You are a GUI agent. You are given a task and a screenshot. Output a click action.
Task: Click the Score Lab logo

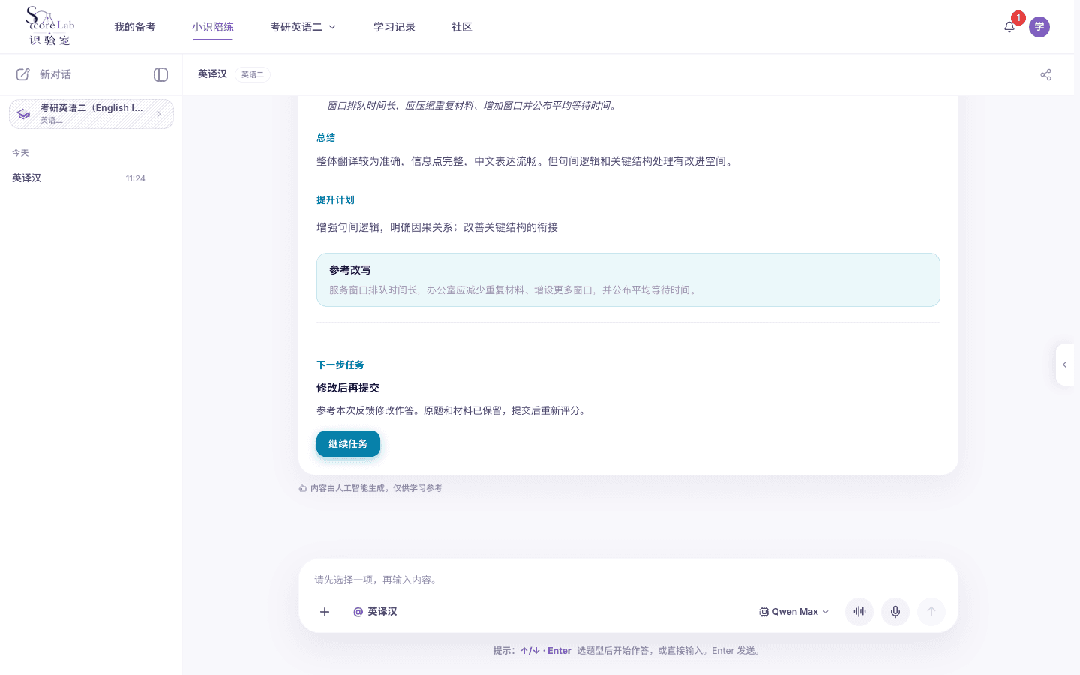pyautogui.click(x=50, y=26)
